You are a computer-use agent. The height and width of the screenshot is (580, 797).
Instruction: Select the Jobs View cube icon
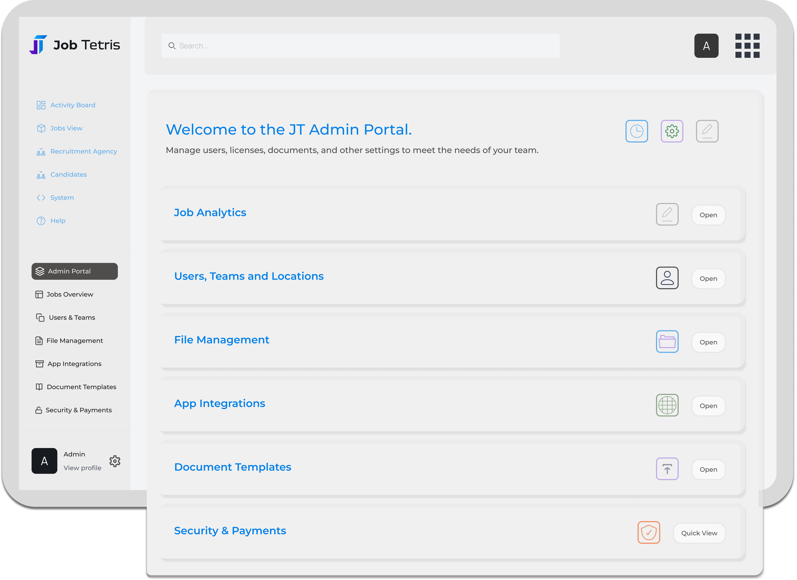pyautogui.click(x=41, y=128)
